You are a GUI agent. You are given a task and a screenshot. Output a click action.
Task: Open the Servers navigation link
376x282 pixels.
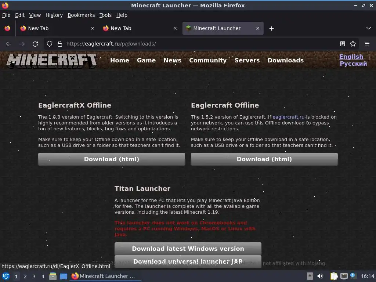pos(247,61)
